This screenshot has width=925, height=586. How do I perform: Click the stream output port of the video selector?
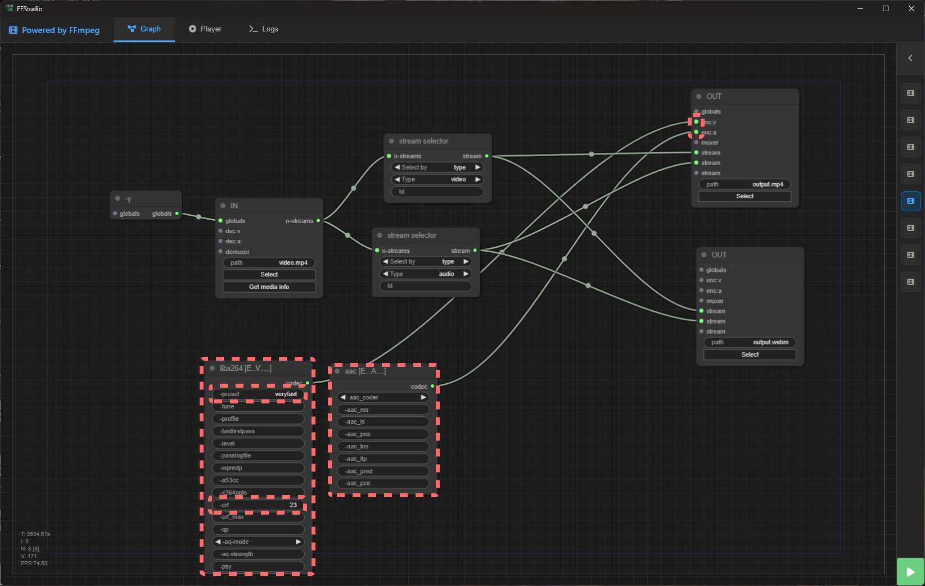486,156
